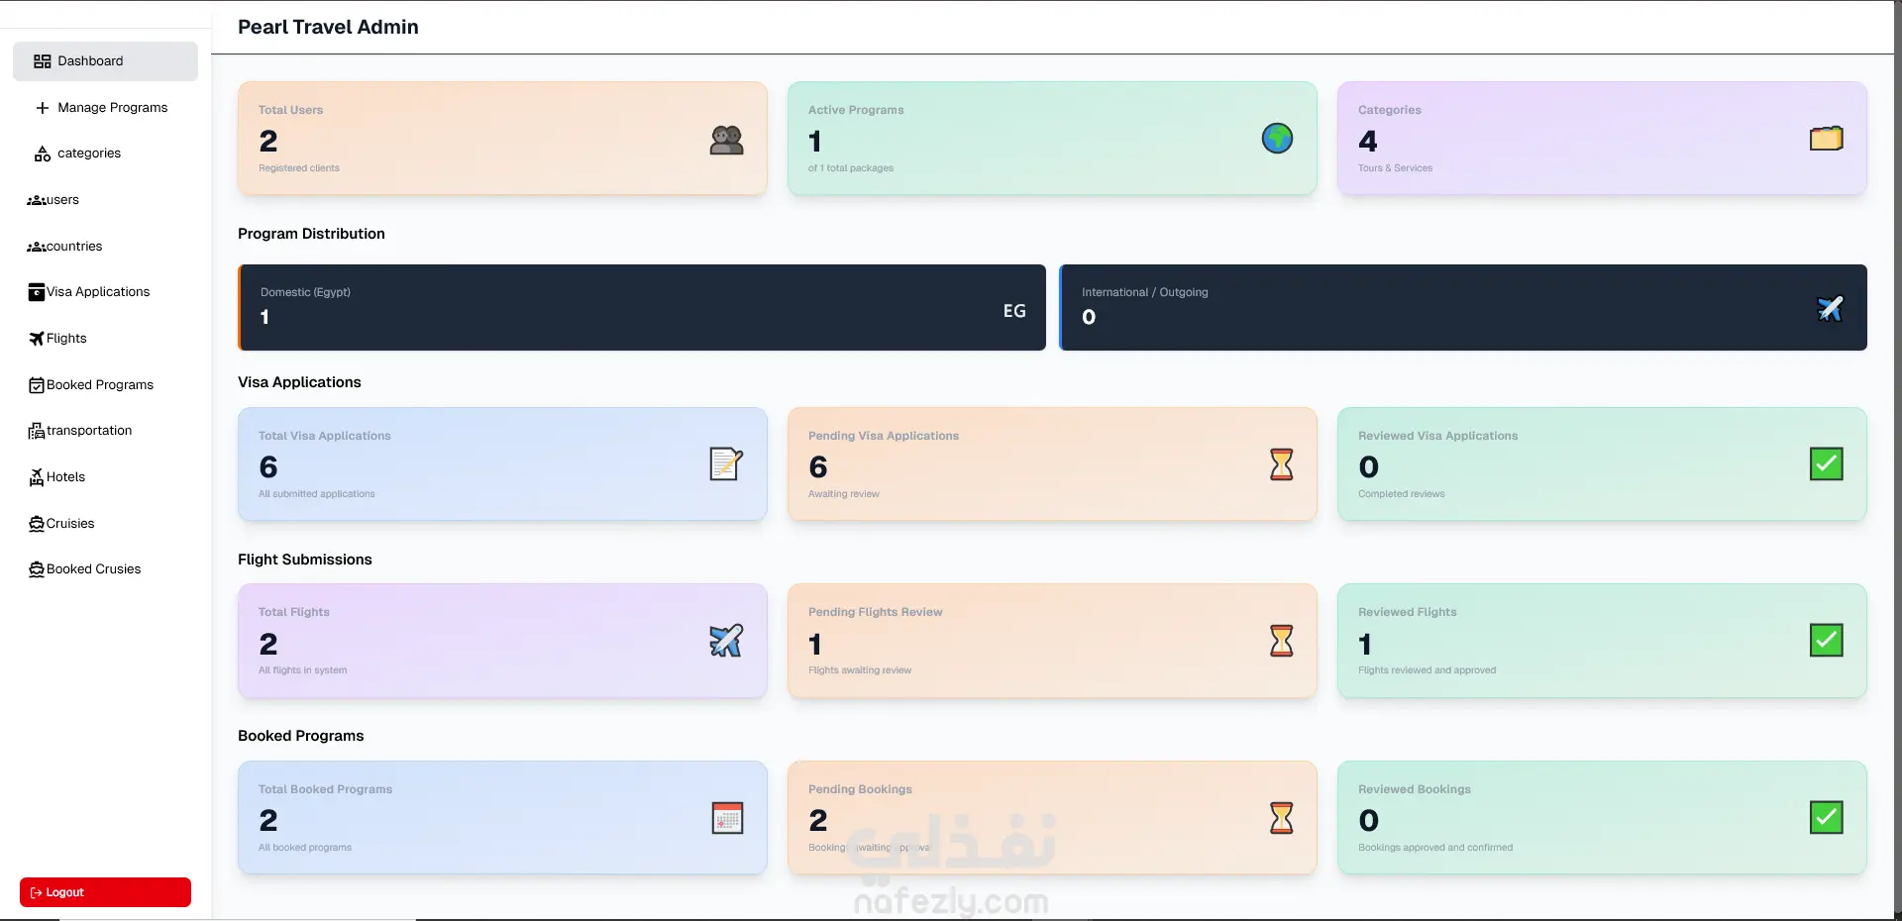Click the icon beside Visa Applications menu
Screen dimensions: 1902x921
37,292
